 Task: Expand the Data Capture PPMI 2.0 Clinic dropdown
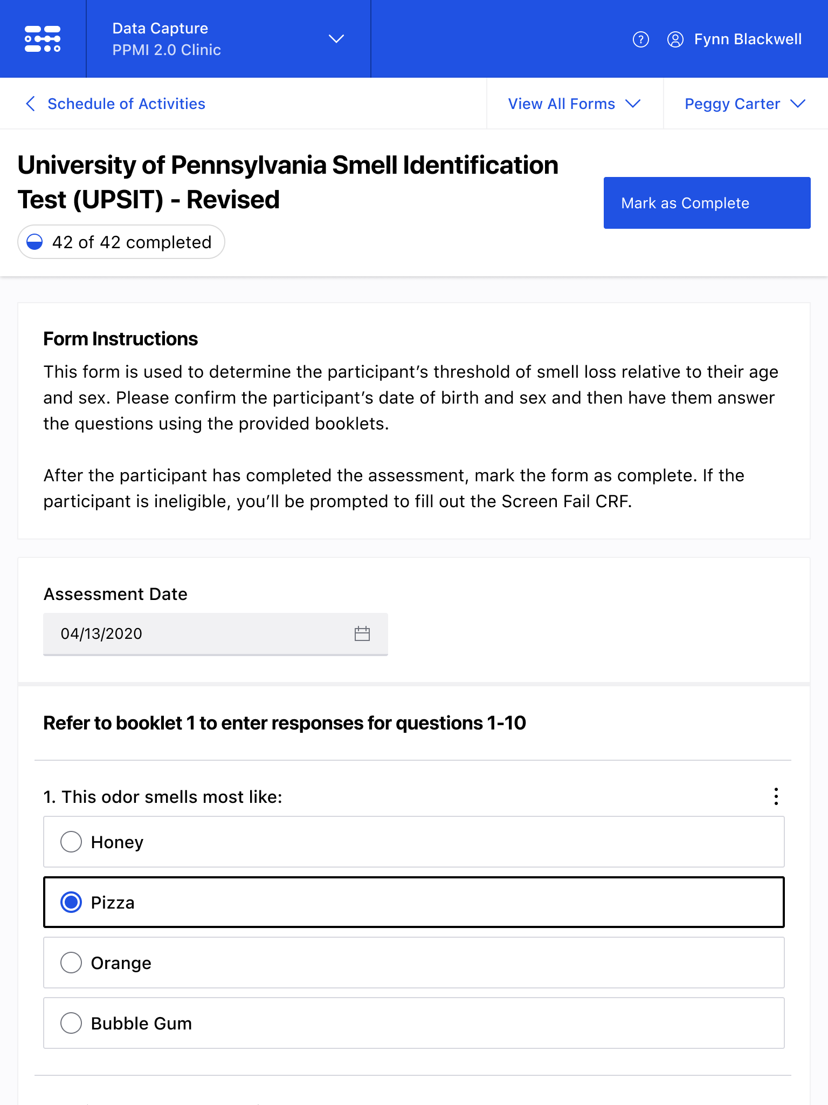point(229,39)
